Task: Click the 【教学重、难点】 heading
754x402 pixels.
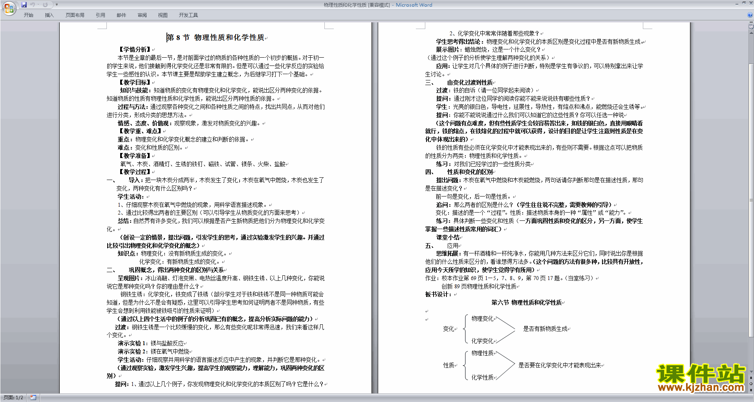Action: point(140,131)
